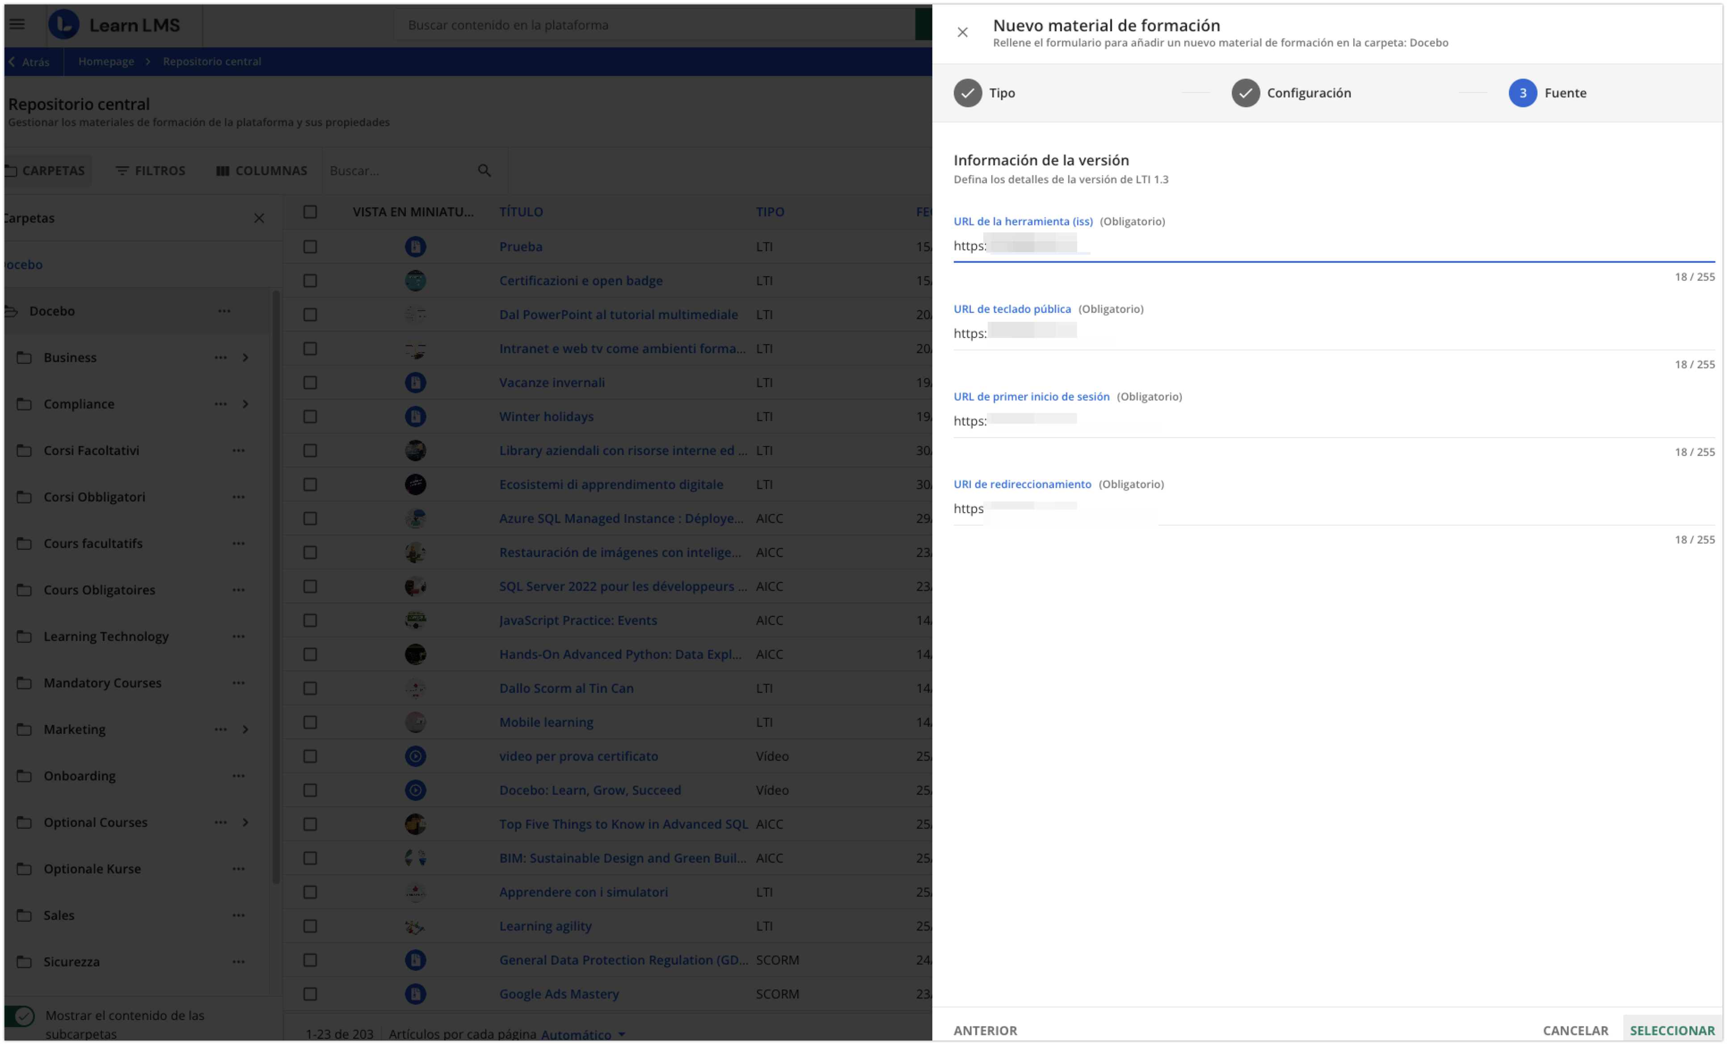Open options menu for Learning Technology folder
The image size is (1727, 1045).
pyautogui.click(x=238, y=636)
